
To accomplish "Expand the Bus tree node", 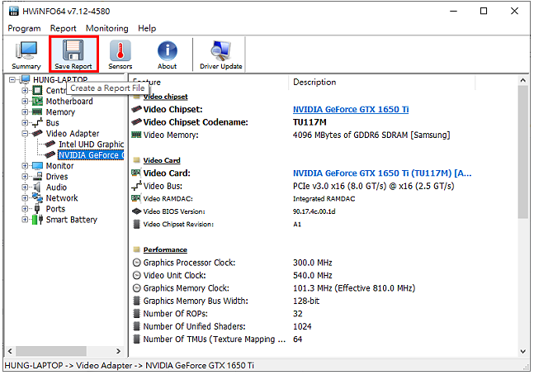I will 25,123.
